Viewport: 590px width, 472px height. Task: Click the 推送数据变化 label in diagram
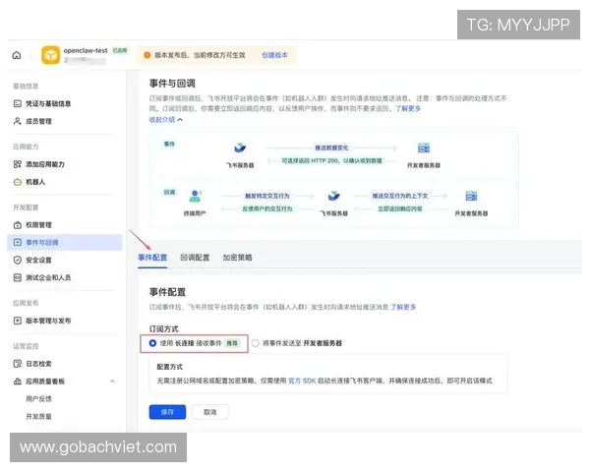(331, 147)
